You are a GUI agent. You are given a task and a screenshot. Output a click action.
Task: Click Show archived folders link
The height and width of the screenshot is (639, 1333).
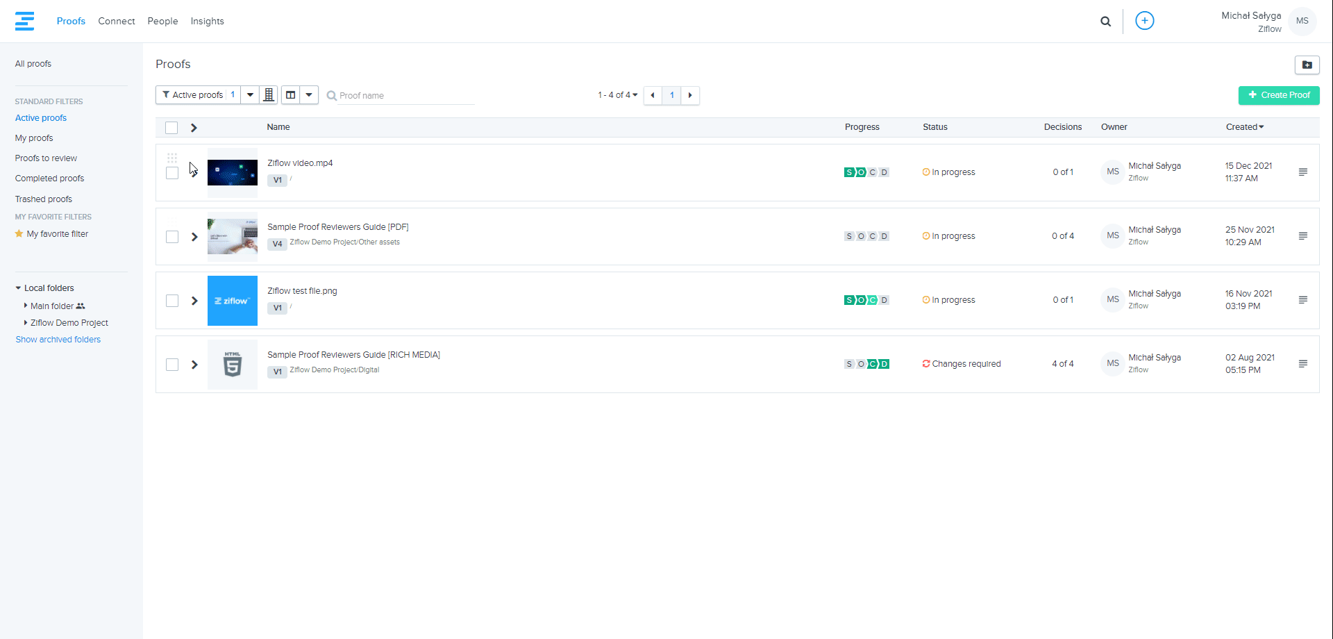(58, 340)
